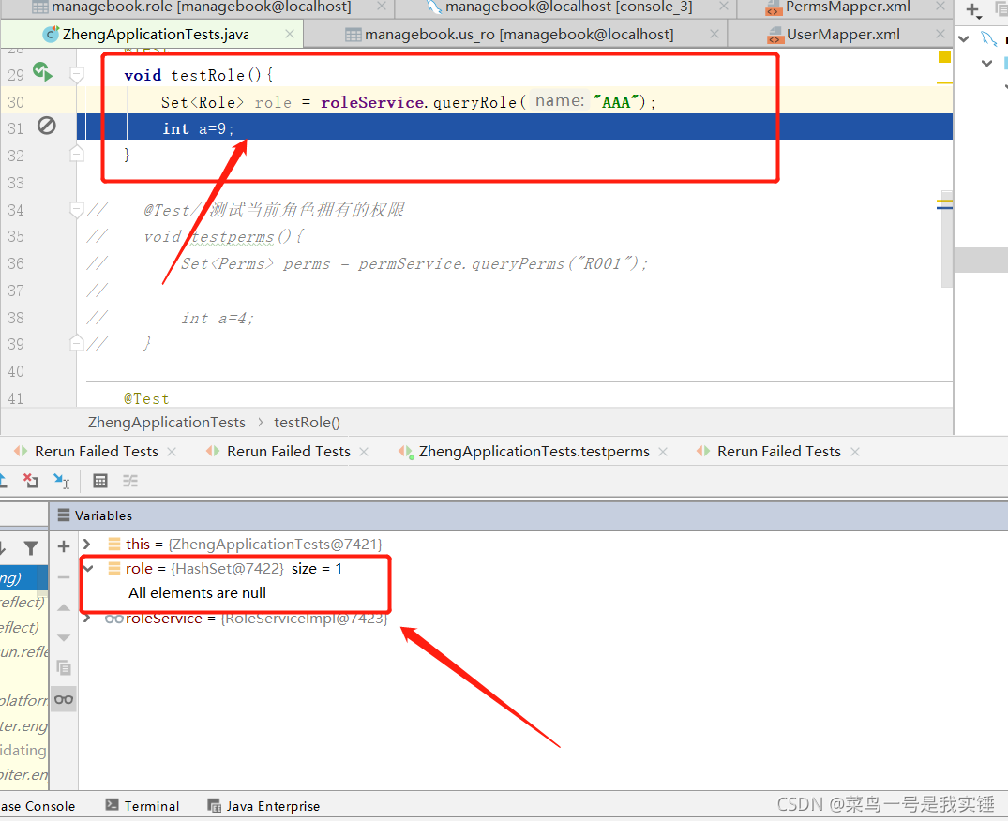
Task: Expand the 'this' variable node
Action: click(87, 545)
